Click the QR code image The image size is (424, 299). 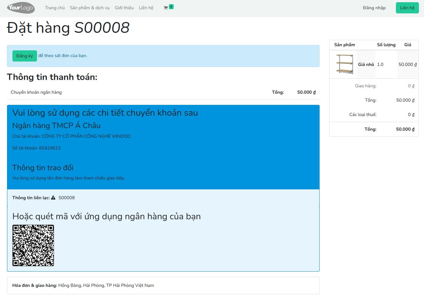33,245
